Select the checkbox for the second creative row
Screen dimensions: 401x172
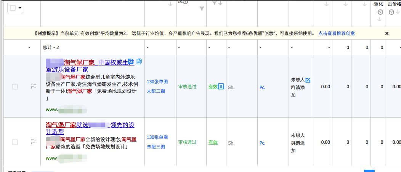pyautogui.click(x=15, y=142)
